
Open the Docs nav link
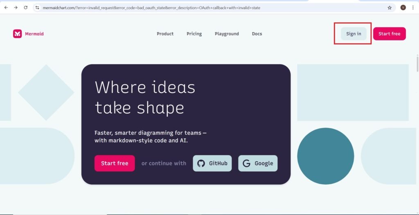click(257, 34)
